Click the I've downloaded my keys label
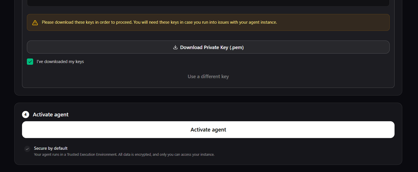418x172 pixels. (x=60, y=62)
